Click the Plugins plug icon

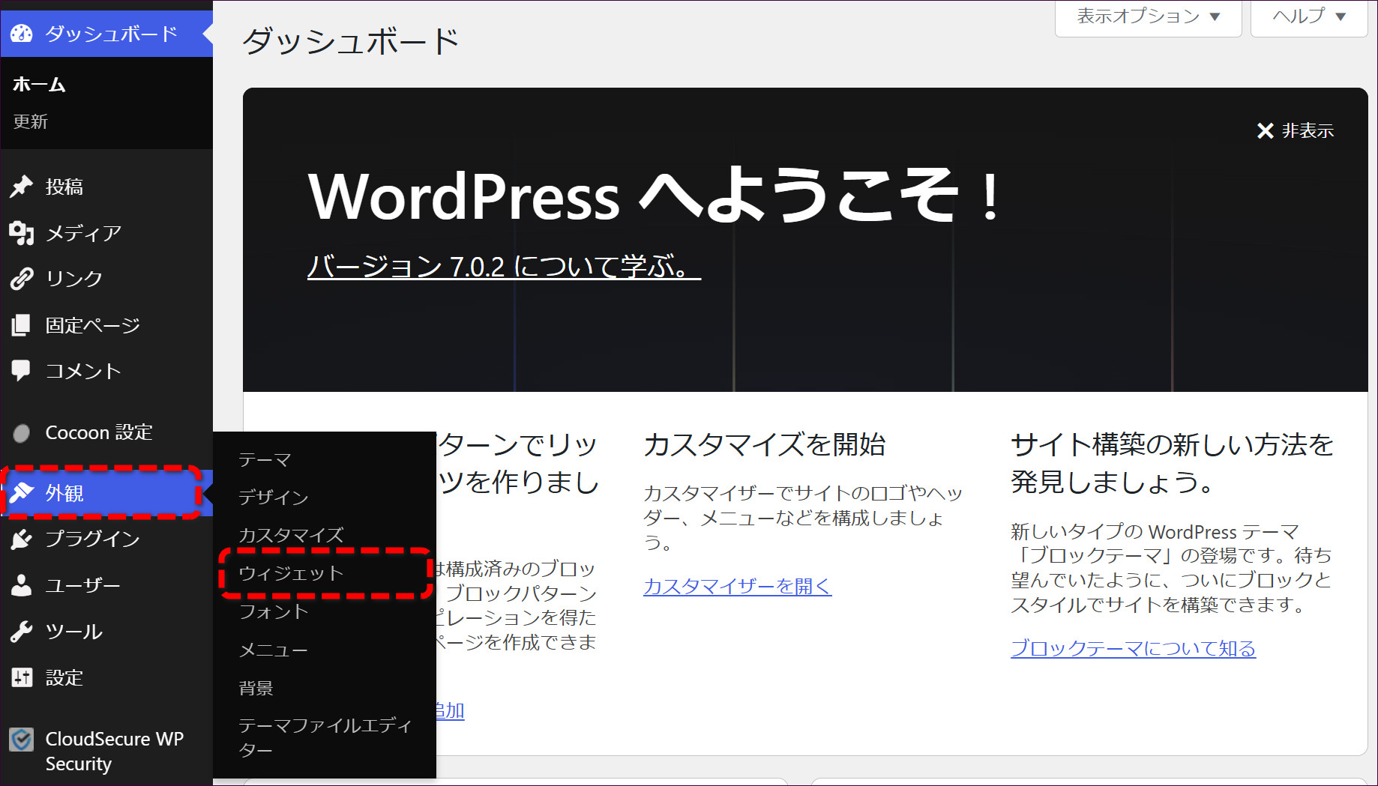22,539
